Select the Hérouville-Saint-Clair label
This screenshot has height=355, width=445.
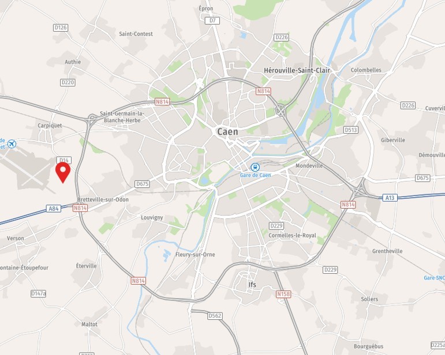click(297, 70)
